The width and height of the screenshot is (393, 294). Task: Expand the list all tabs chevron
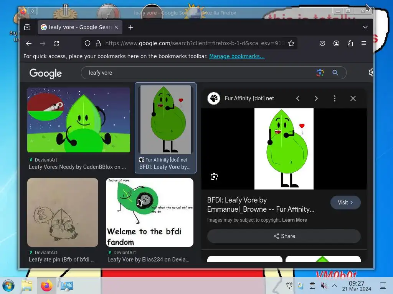point(365,27)
